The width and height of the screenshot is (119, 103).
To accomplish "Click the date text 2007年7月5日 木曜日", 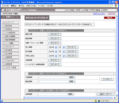I will point(10,14).
